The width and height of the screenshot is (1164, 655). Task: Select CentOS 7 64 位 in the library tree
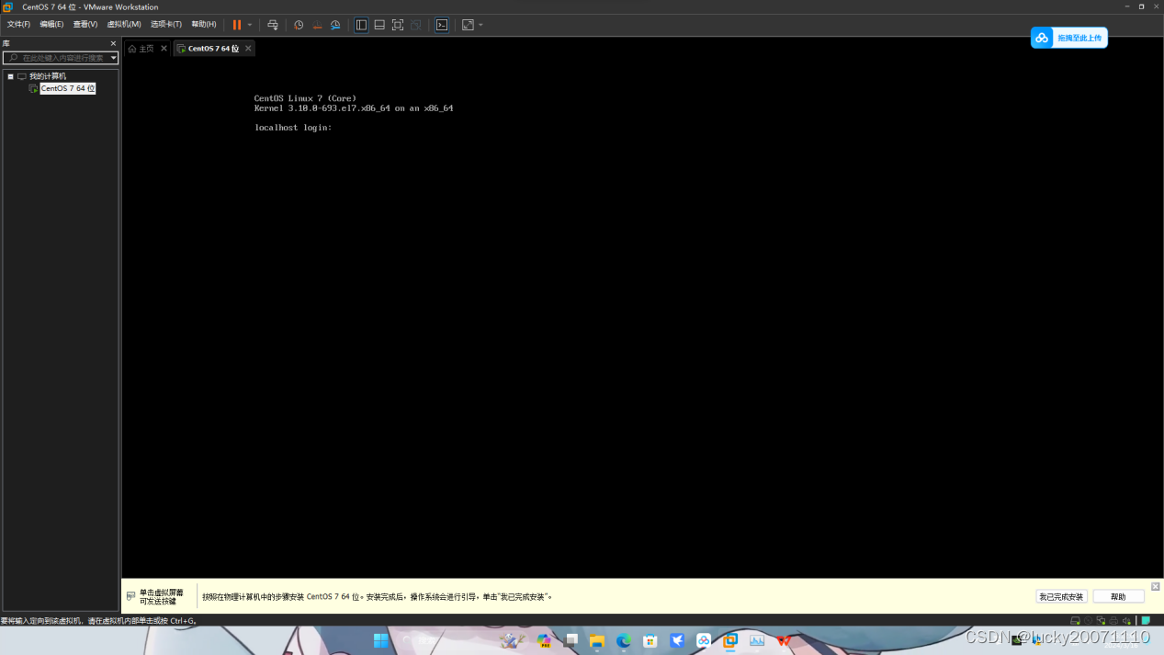tap(67, 88)
